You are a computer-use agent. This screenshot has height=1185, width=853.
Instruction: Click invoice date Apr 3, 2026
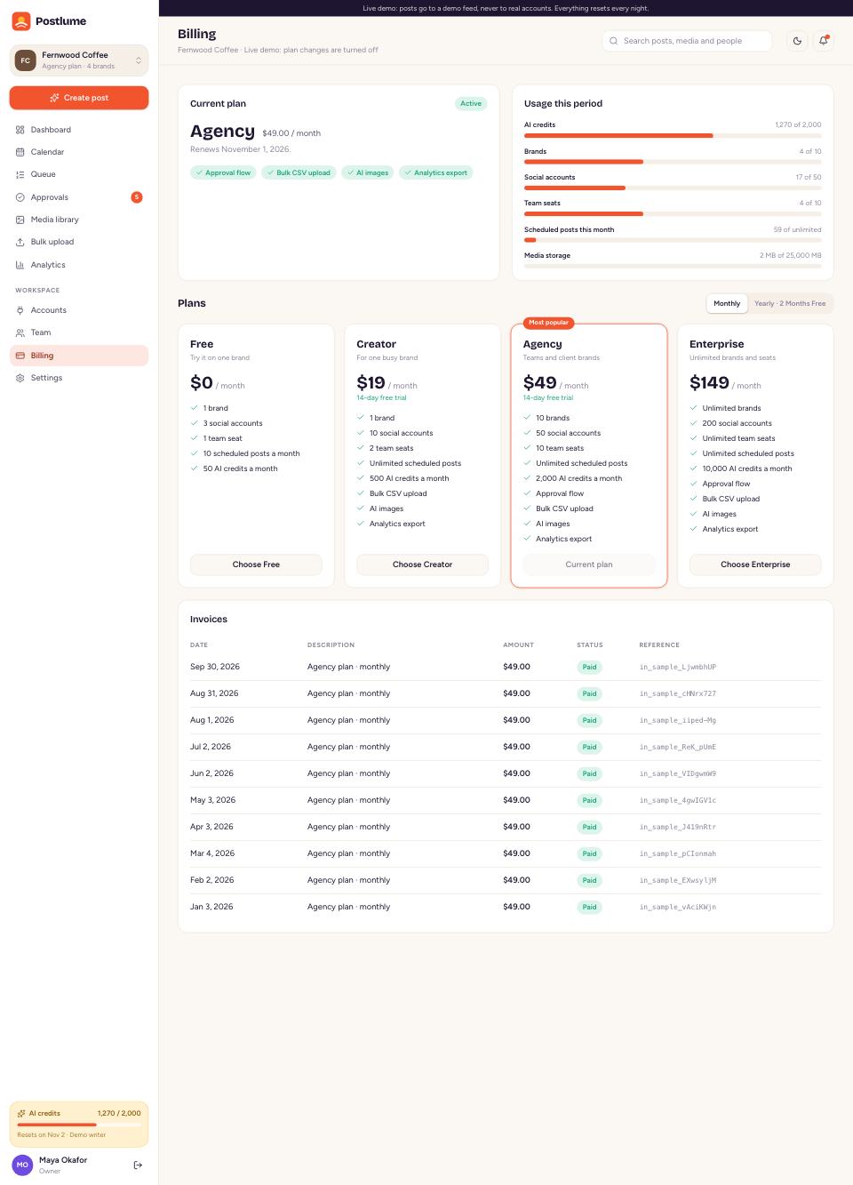point(211,827)
